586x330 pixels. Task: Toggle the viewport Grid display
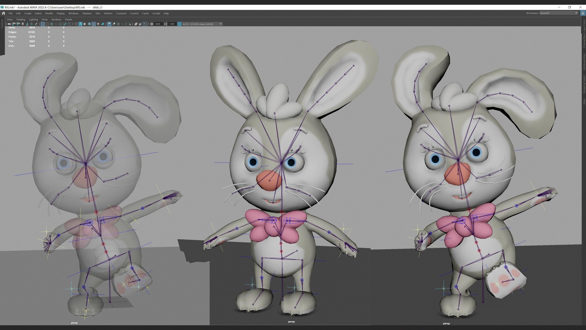pyautogui.click(x=43, y=24)
